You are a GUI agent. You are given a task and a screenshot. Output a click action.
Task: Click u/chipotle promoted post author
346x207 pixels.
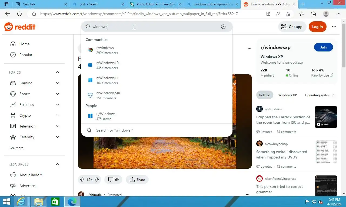[94, 195]
